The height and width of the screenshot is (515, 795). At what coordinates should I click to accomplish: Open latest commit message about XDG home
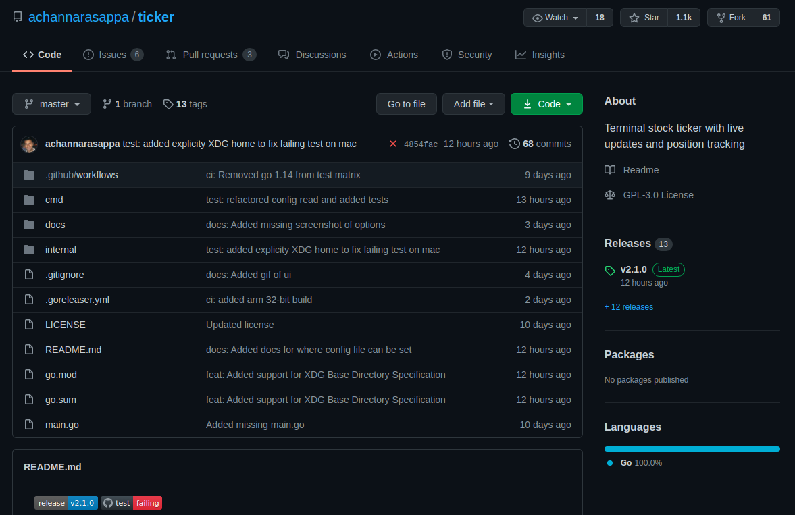239,144
